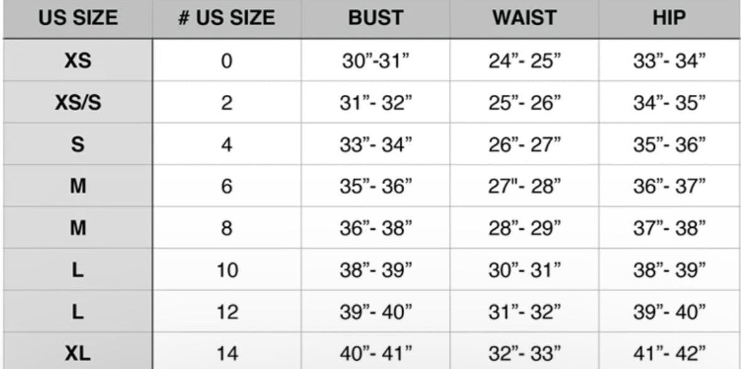Select the # US SIZE column header
The height and width of the screenshot is (369, 741).
[226, 18]
